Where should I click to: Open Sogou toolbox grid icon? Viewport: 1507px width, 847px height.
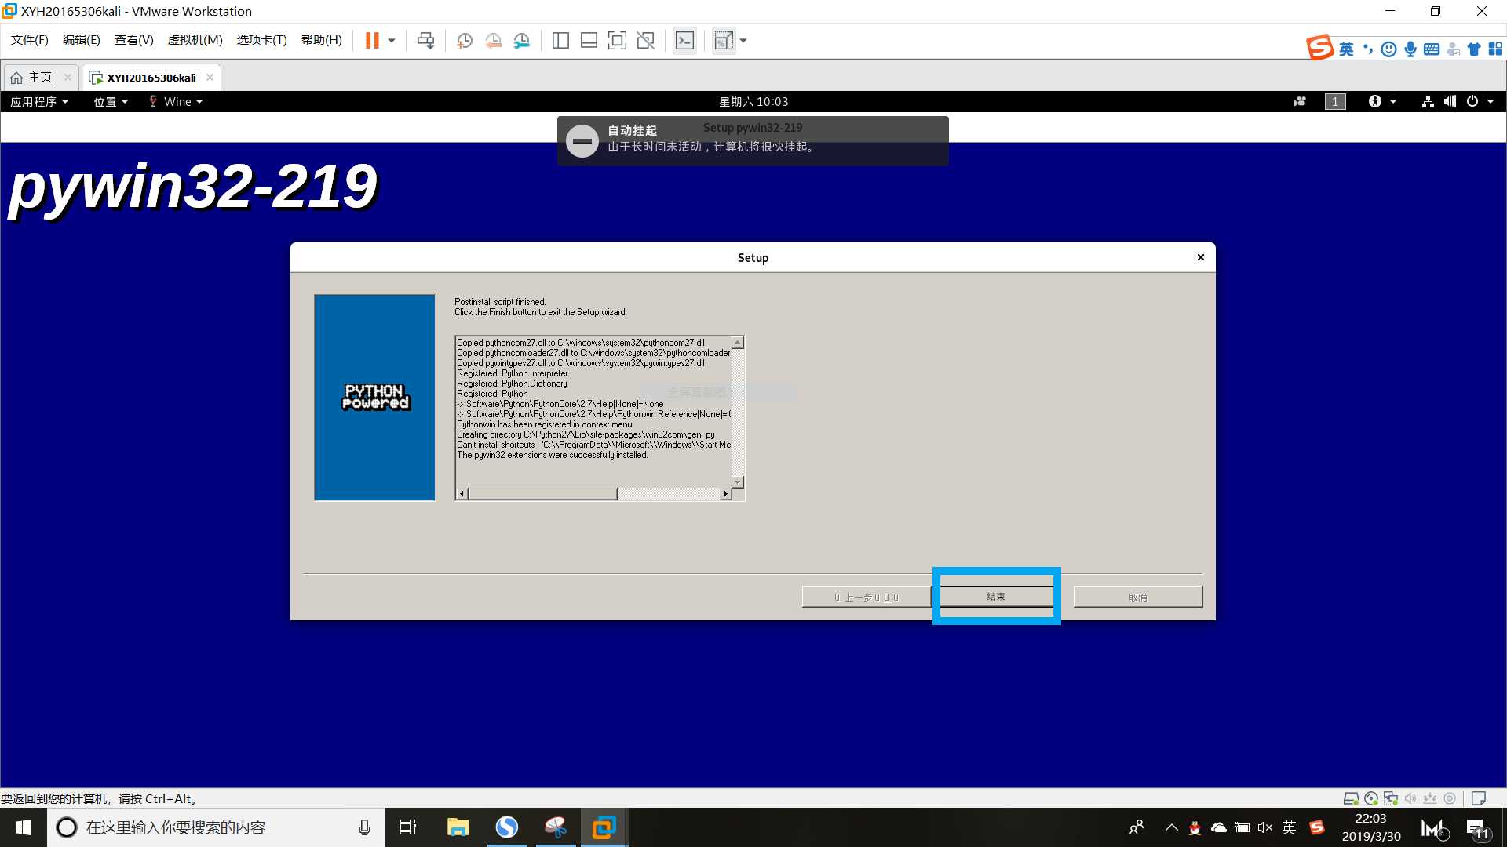tap(1495, 49)
